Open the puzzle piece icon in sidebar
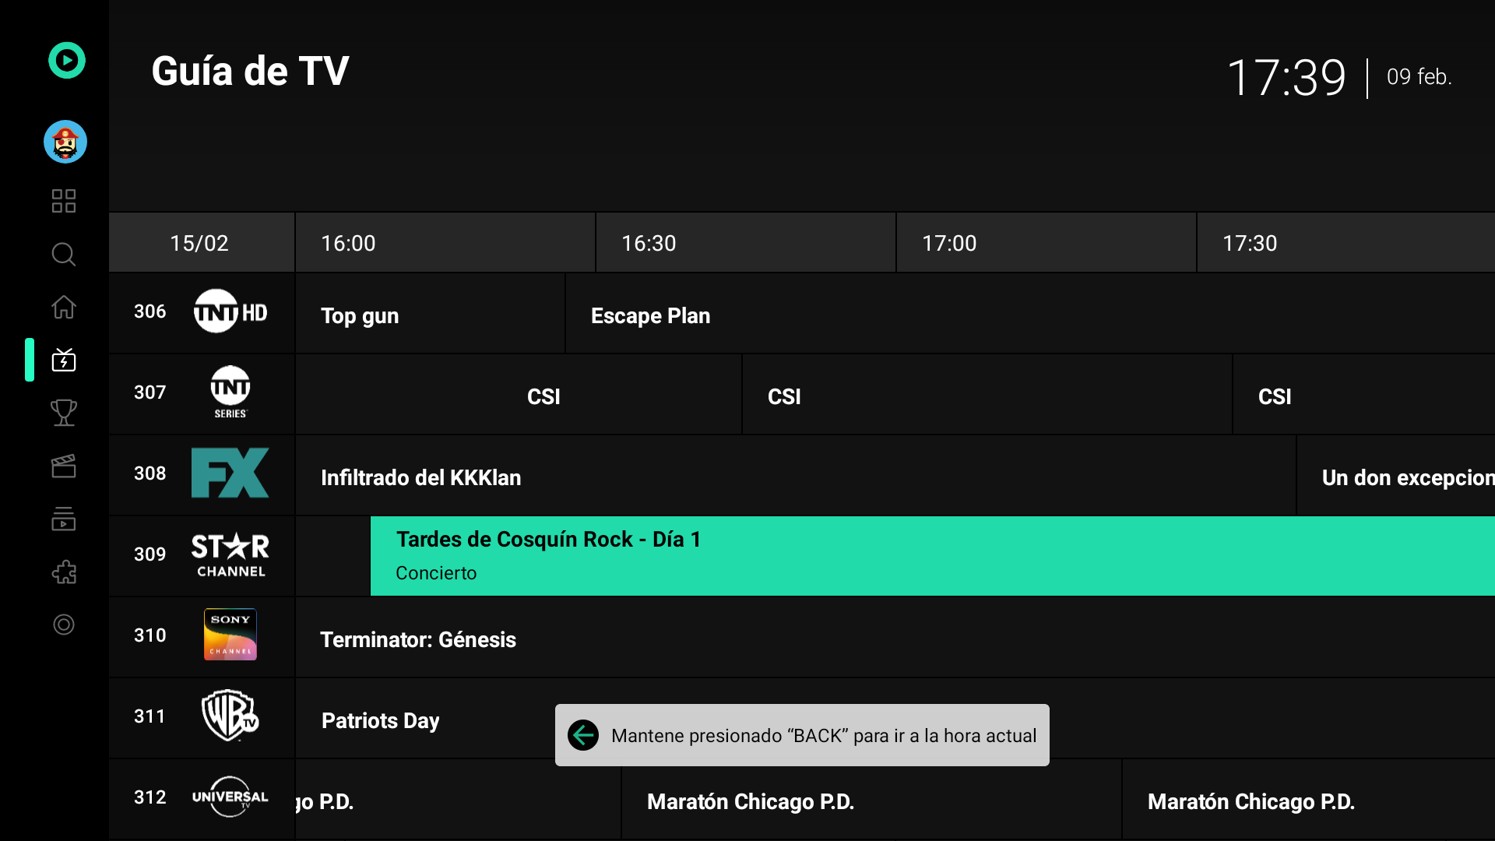1495x841 pixels. 64,572
